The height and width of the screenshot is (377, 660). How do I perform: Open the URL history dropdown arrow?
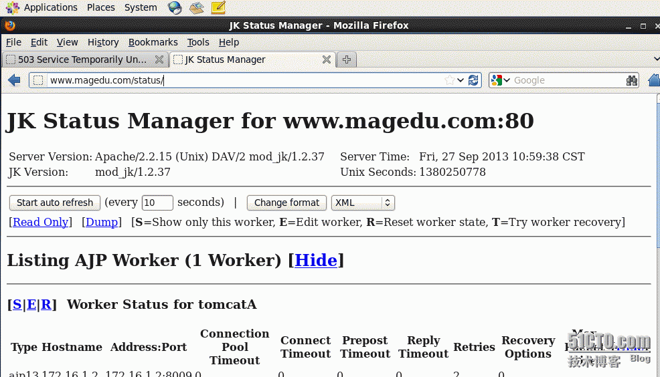(461, 80)
